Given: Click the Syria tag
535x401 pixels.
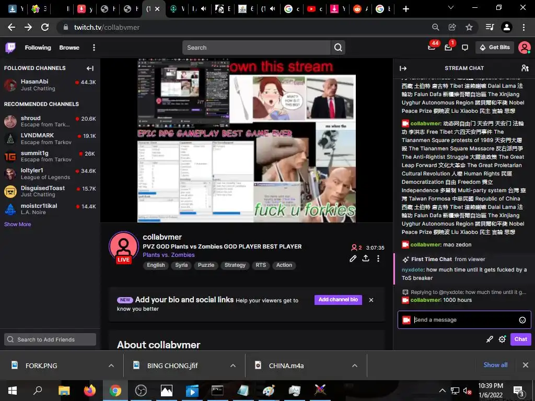Looking at the screenshot, I should pyautogui.click(x=181, y=265).
